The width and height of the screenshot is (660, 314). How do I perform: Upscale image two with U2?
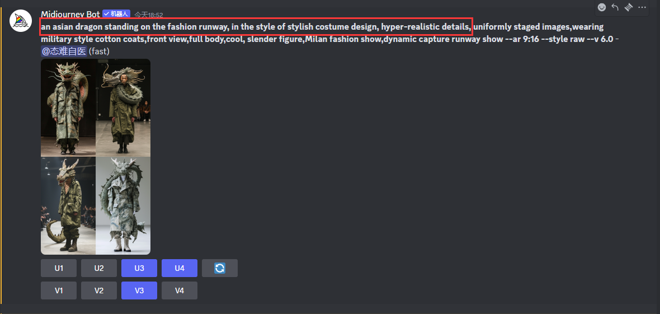(99, 268)
